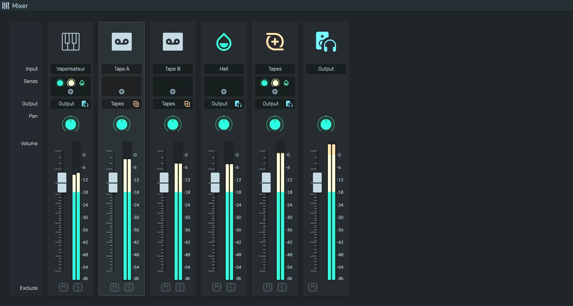Mute the Vaporisateur channel
The image size is (573, 306).
[x=64, y=287]
